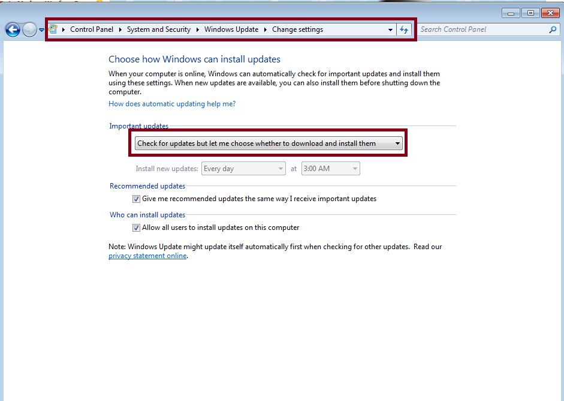Open the 3:00 AM time dropdown

pyautogui.click(x=331, y=169)
